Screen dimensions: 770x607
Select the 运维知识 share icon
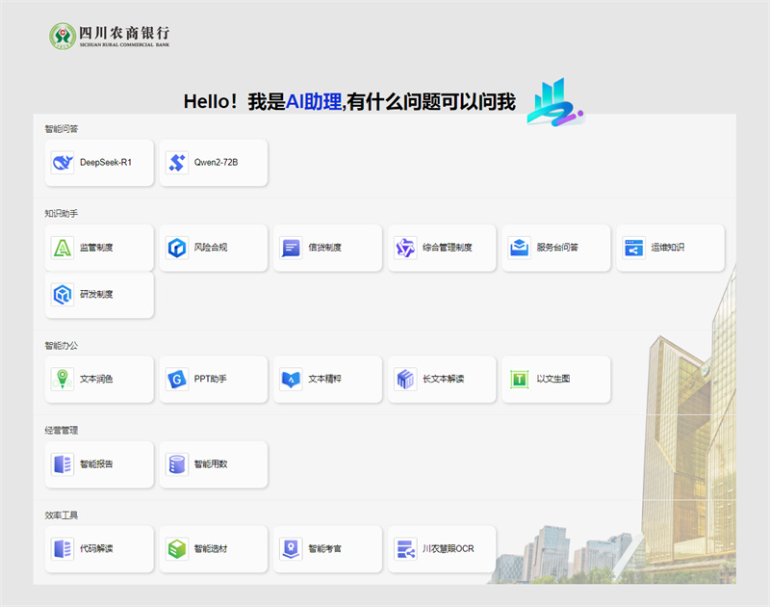tap(633, 248)
